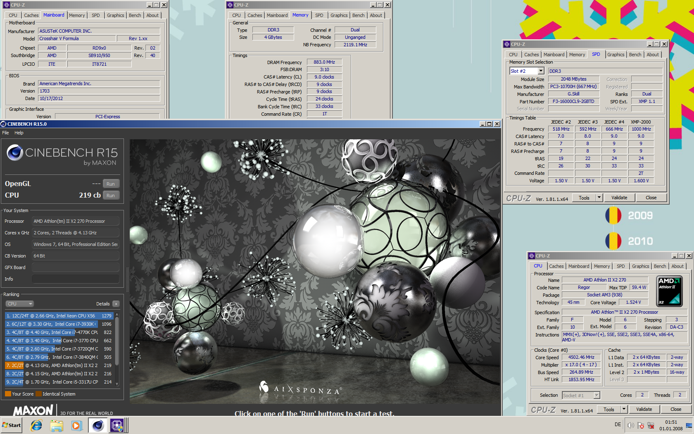Click the AMD Athlon II X2 logo

669,291
